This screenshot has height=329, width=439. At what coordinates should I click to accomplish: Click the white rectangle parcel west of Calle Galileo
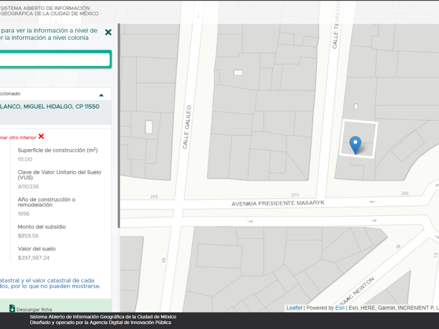(149, 126)
